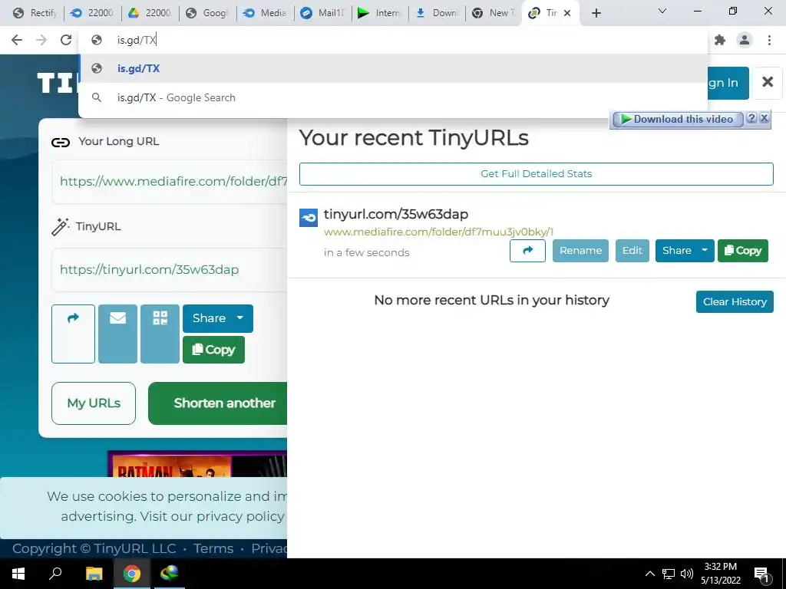786x589 pixels.
Task: Click Edit for the recent TinyURL
Action: tap(632, 251)
